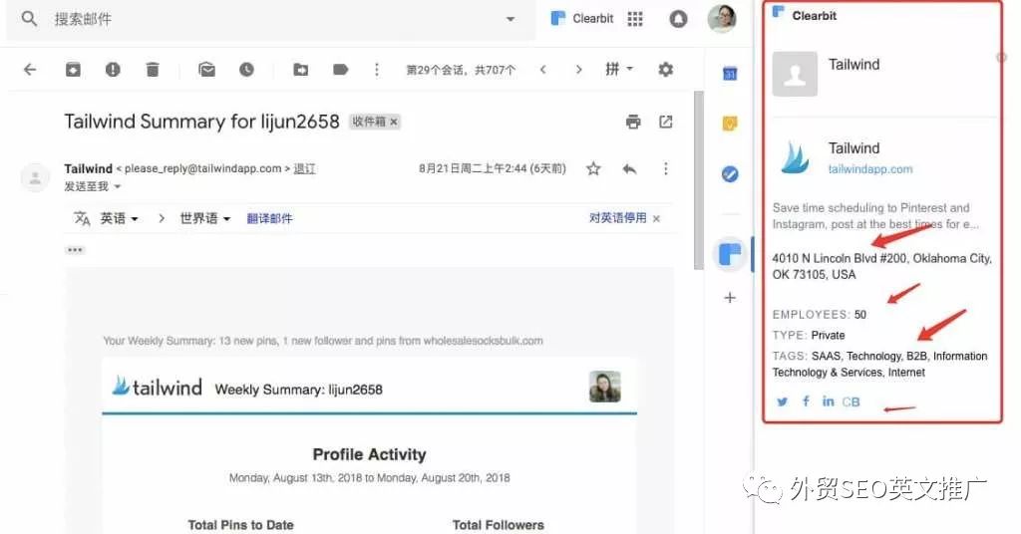Viewport: 1021px width, 534px height.
Task: Open the message's more actions menu
Action: tap(665, 169)
